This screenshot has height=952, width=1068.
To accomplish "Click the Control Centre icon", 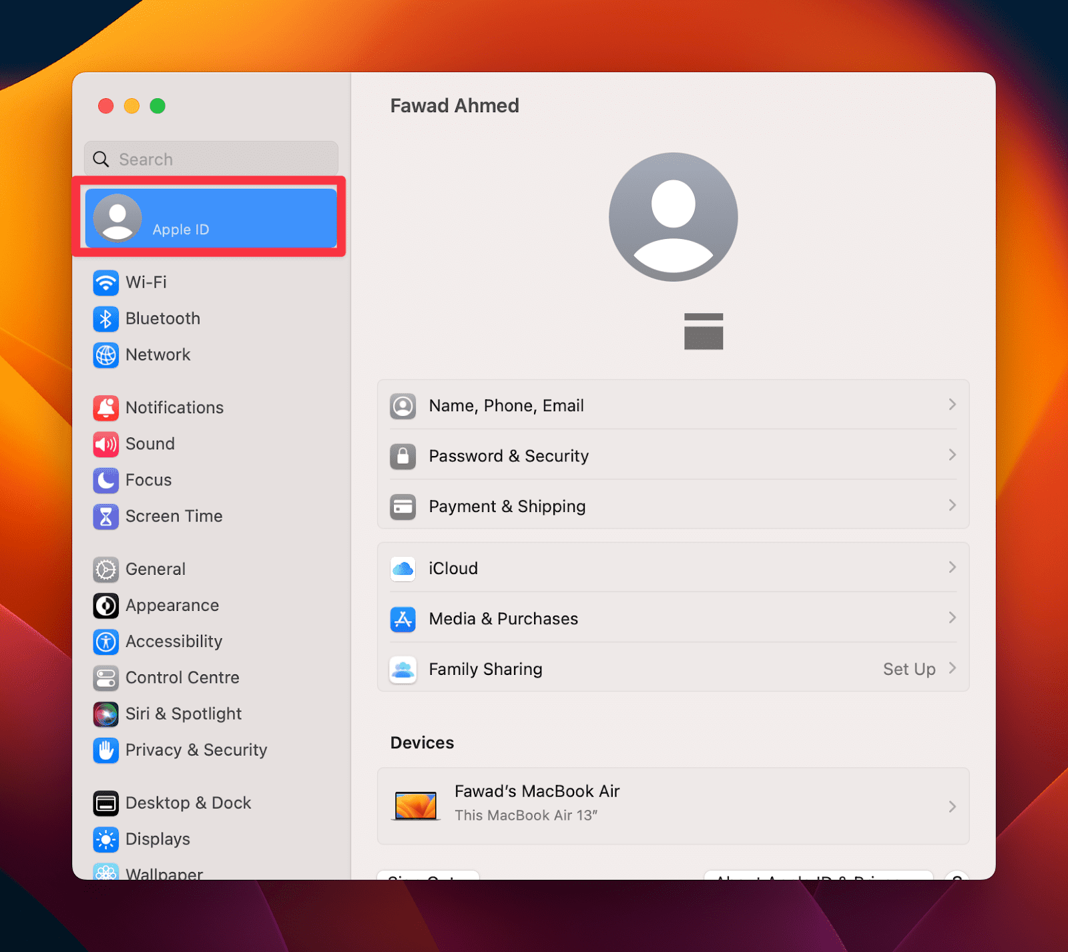I will (105, 678).
